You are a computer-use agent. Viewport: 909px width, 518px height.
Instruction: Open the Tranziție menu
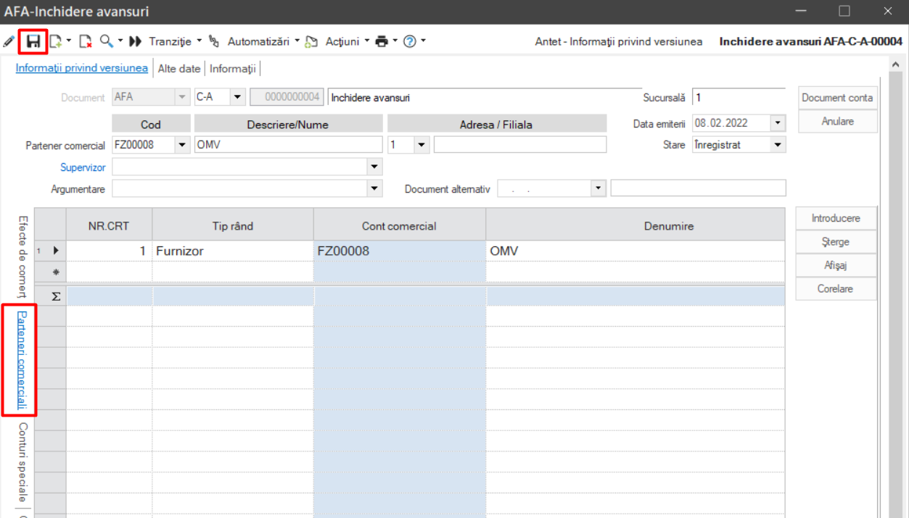tap(174, 41)
